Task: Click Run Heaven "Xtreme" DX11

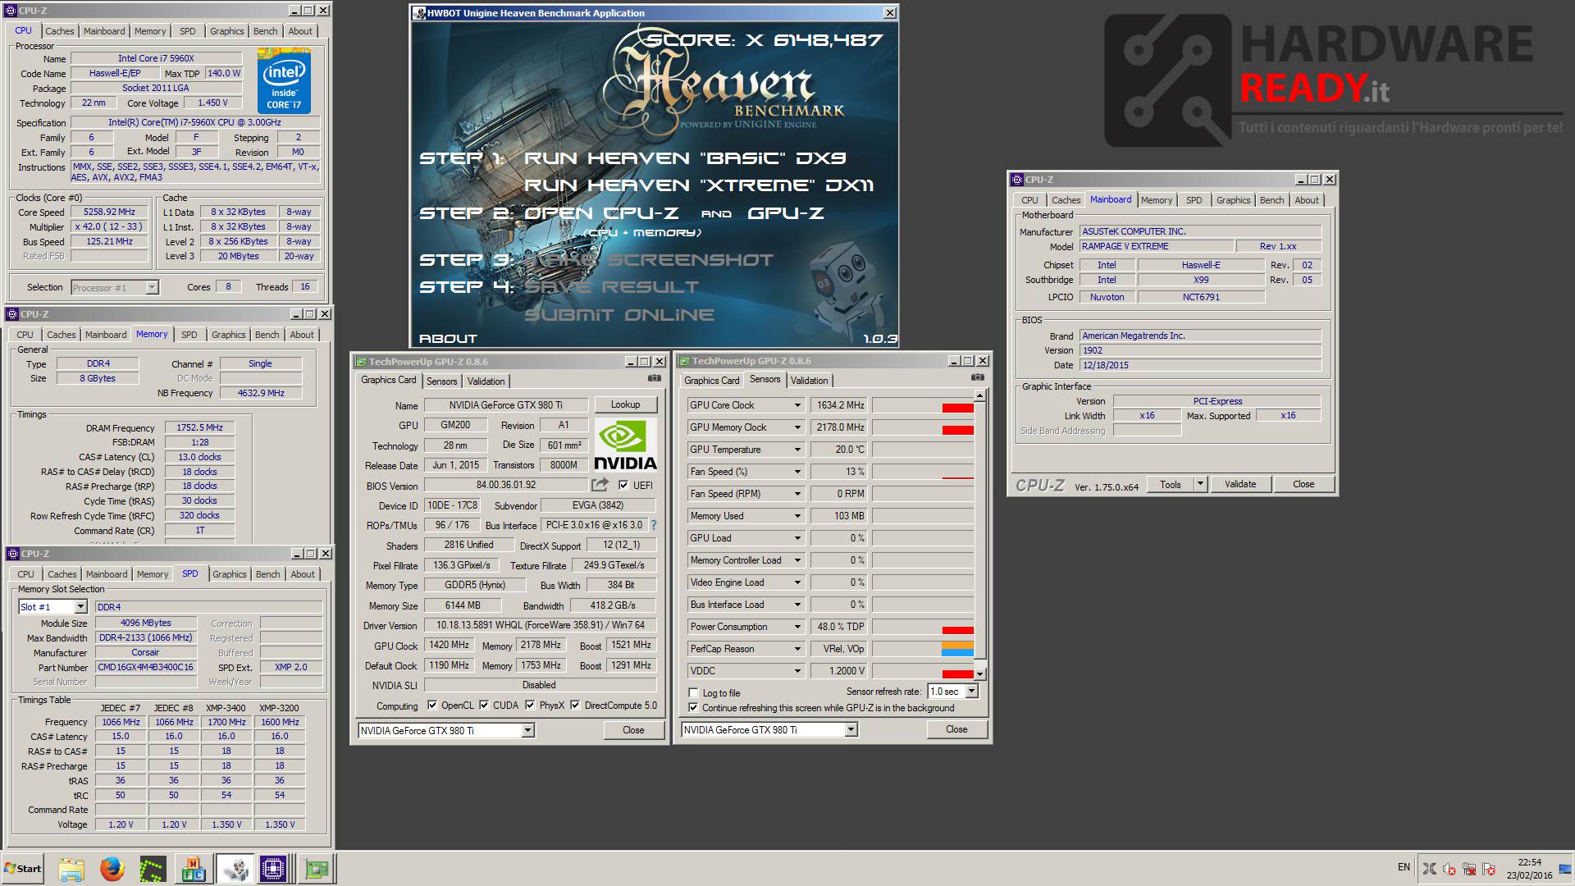Action: pos(699,185)
